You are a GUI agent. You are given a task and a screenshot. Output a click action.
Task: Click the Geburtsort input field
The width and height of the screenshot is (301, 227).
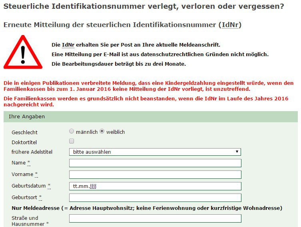(x=155, y=198)
